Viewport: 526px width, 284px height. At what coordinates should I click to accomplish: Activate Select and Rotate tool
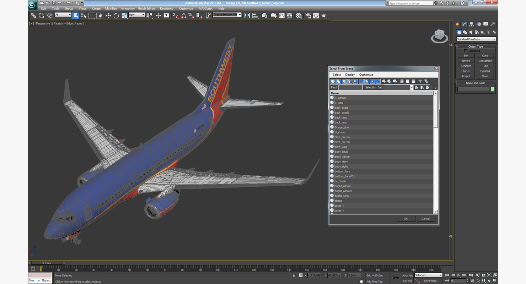[x=116, y=16]
